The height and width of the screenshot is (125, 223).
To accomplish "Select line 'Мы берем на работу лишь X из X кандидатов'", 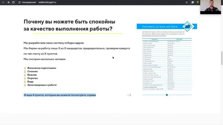I will click(x=53, y=48).
